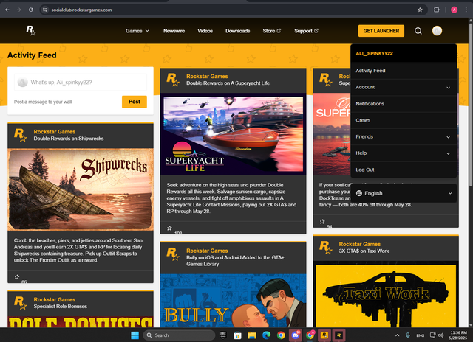Go back in browser history

(x=7, y=10)
